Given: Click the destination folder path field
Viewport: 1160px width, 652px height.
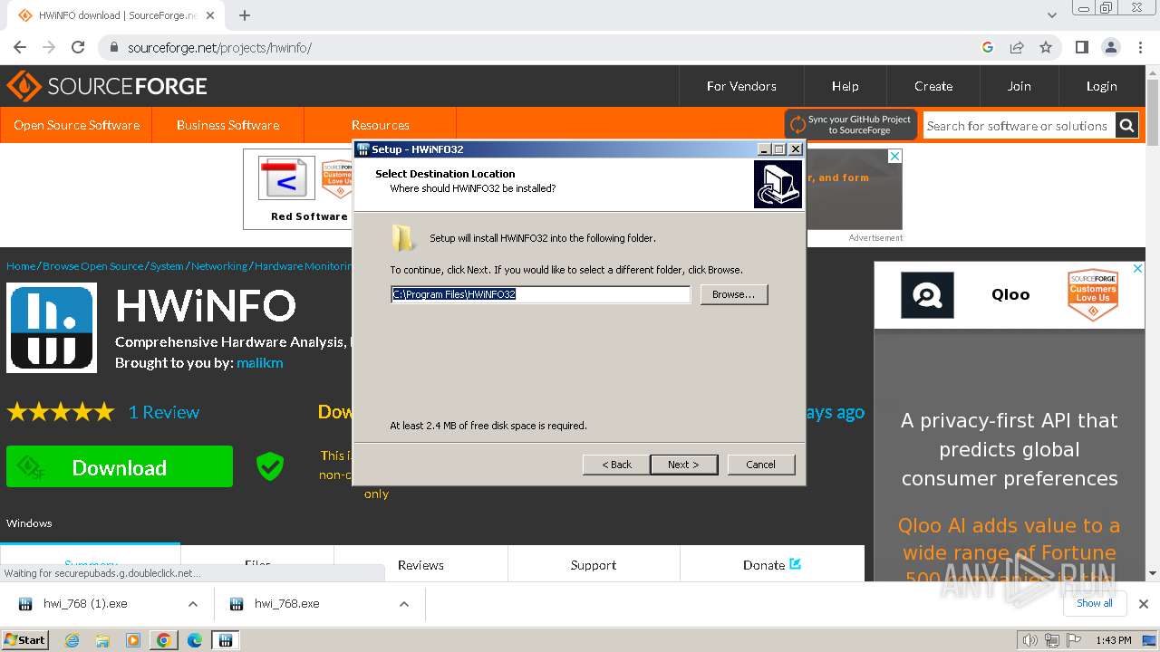Looking at the screenshot, I should [541, 294].
